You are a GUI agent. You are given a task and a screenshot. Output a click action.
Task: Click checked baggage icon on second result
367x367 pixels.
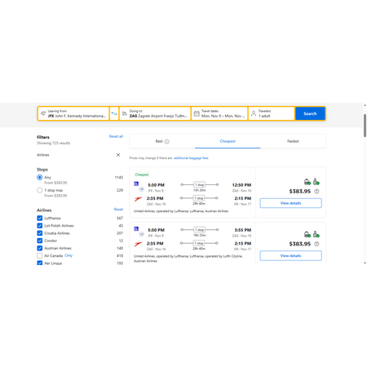tap(316, 234)
